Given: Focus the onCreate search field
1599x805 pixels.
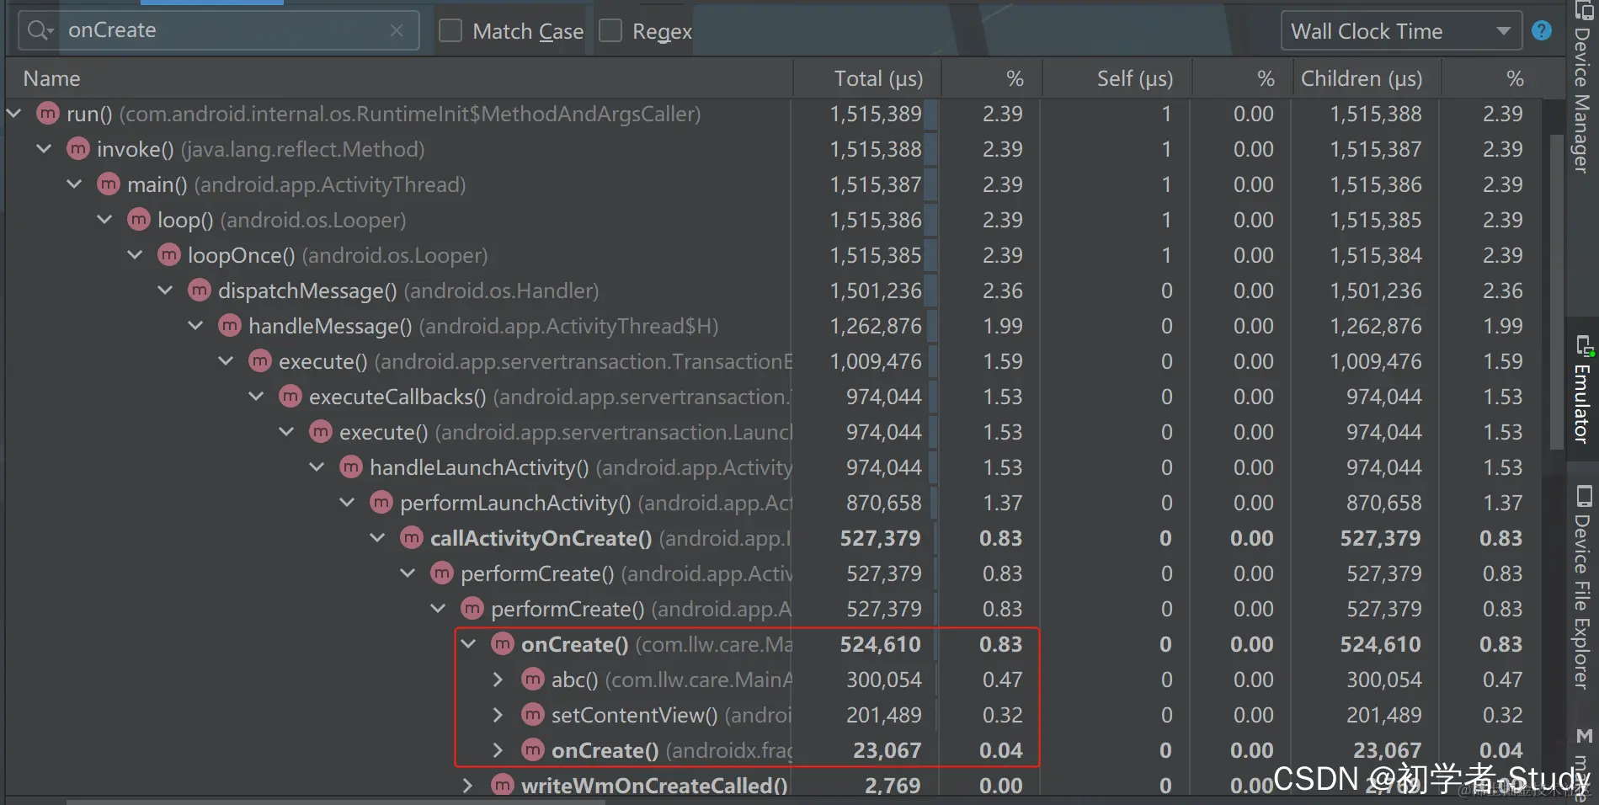Looking at the screenshot, I should click(220, 30).
